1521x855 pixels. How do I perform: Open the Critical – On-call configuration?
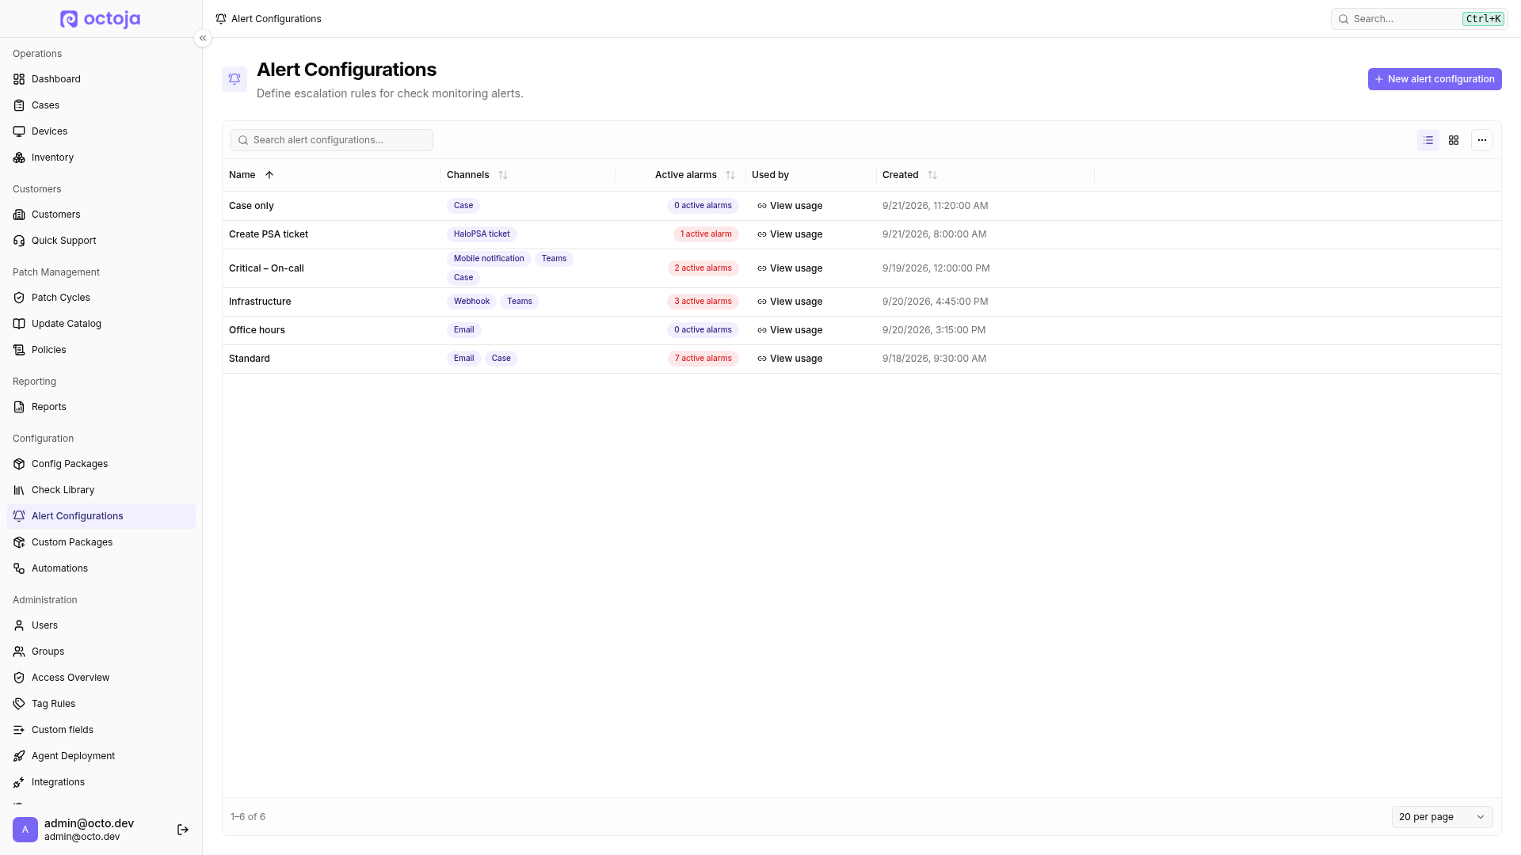click(266, 268)
